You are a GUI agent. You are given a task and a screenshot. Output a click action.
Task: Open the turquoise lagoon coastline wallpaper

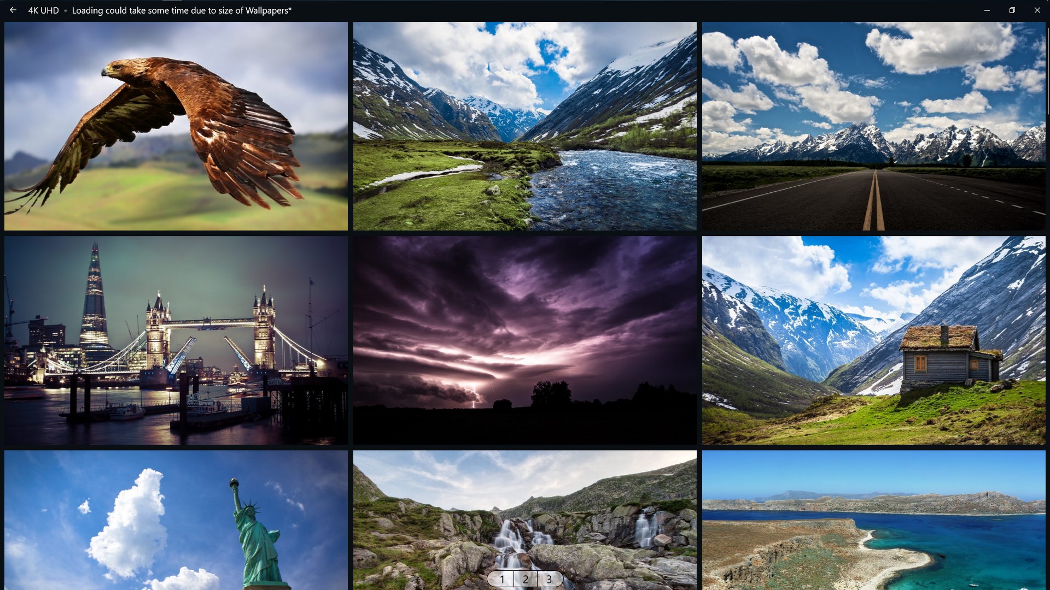(x=873, y=519)
